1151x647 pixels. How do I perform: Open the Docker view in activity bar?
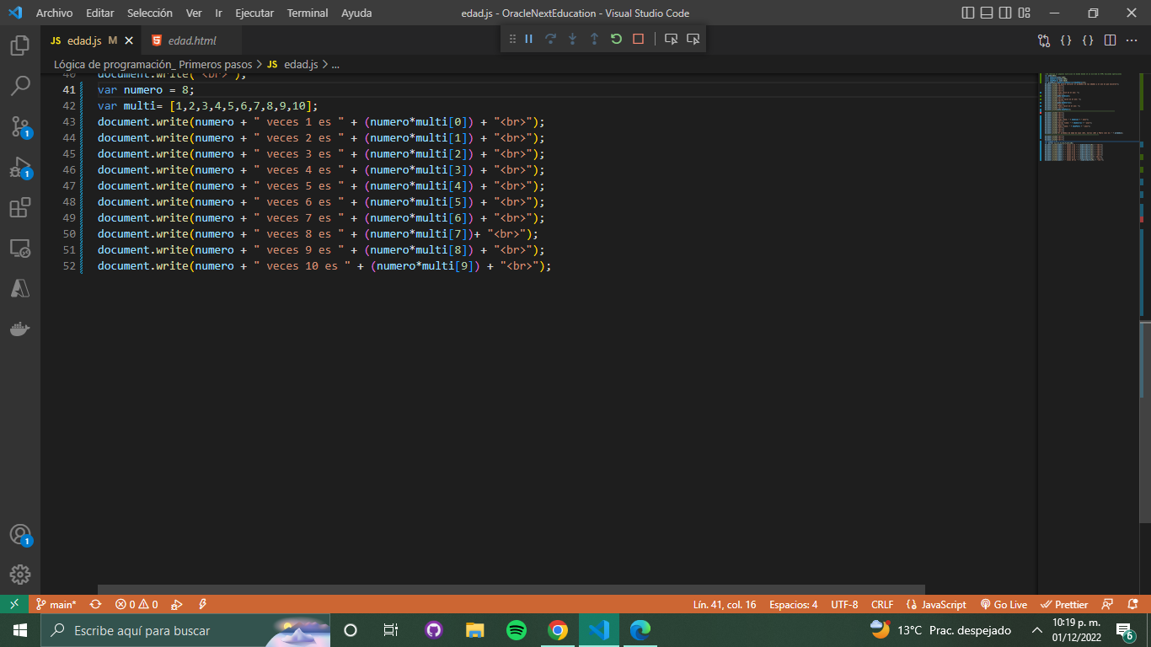coord(20,329)
